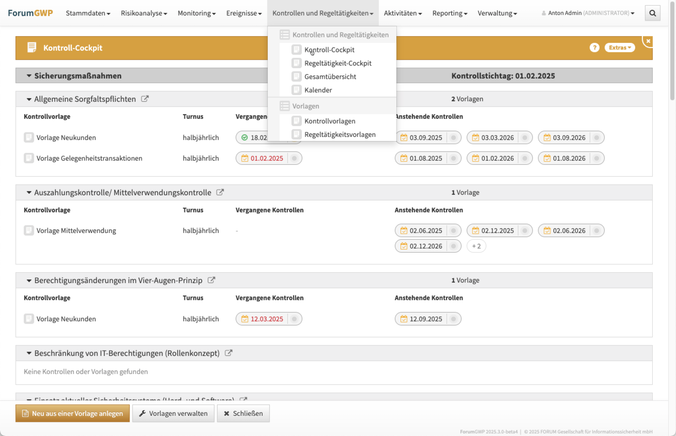Toggle status circle on 01.02.2025 control
Image resolution: width=676 pixels, height=436 pixels.
tap(294, 158)
